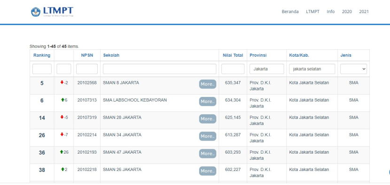The image size is (390, 185).
Task: Click ranking number 5
Action: pyautogui.click(x=42, y=83)
